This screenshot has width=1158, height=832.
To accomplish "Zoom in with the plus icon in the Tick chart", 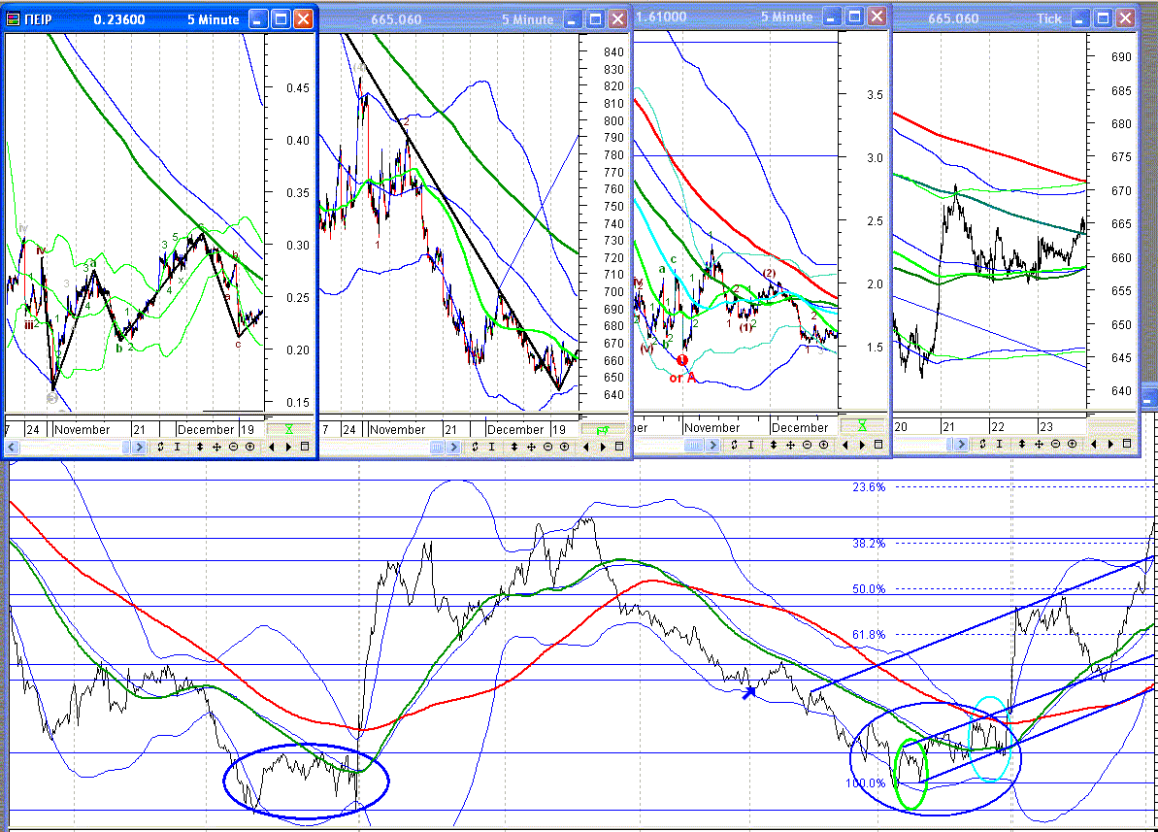I will (1072, 444).
